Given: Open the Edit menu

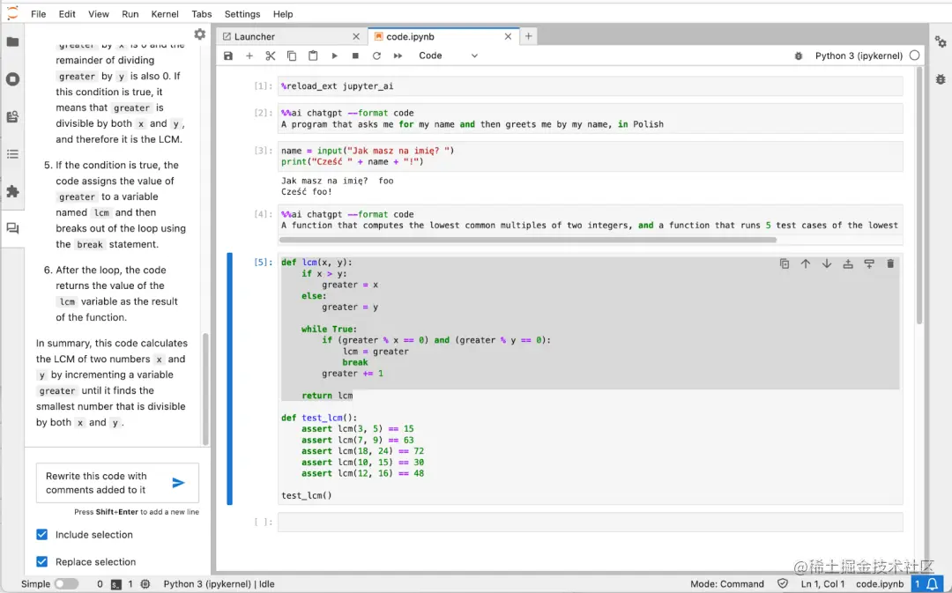Looking at the screenshot, I should click(x=67, y=14).
